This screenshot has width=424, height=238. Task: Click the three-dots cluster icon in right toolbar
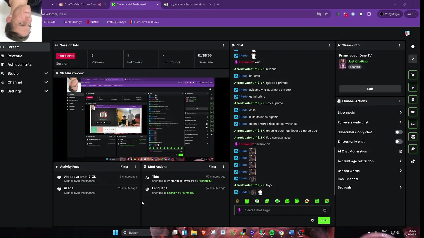pyautogui.click(x=413, y=161)
